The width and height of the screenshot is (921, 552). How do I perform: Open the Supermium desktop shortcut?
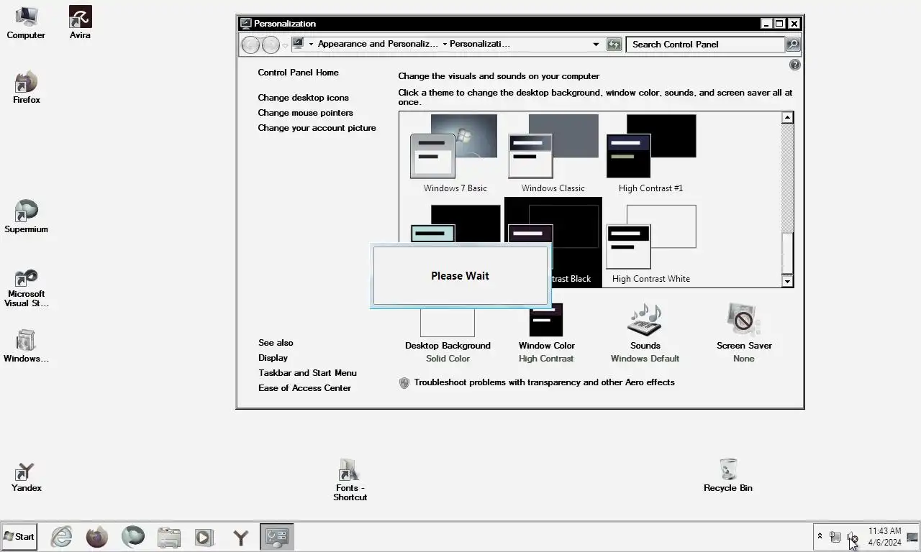[x=26, y=217]
